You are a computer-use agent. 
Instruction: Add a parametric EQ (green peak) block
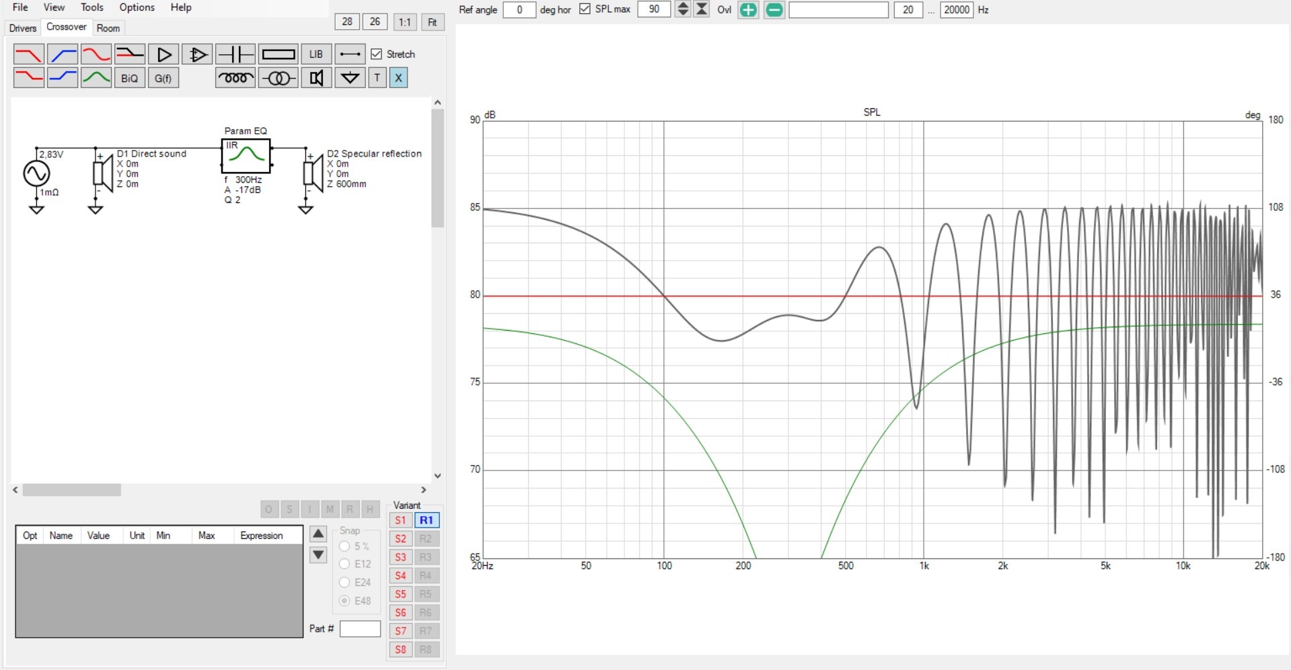[x=96, y=78]
